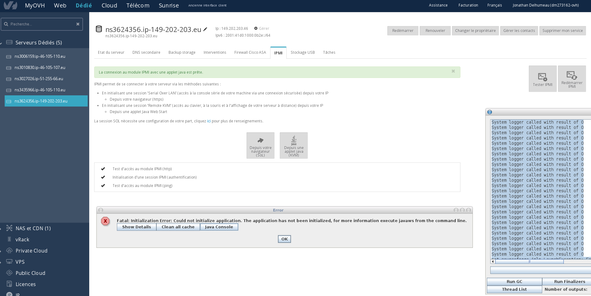Click the Tester IPMI tile
591x296 pixels.
click(543, 79)
